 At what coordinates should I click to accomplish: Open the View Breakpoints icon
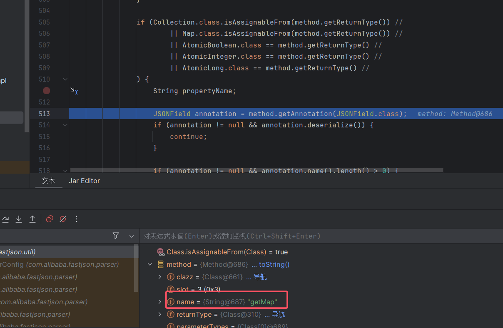pyautogui.click(x=50, y=219)
